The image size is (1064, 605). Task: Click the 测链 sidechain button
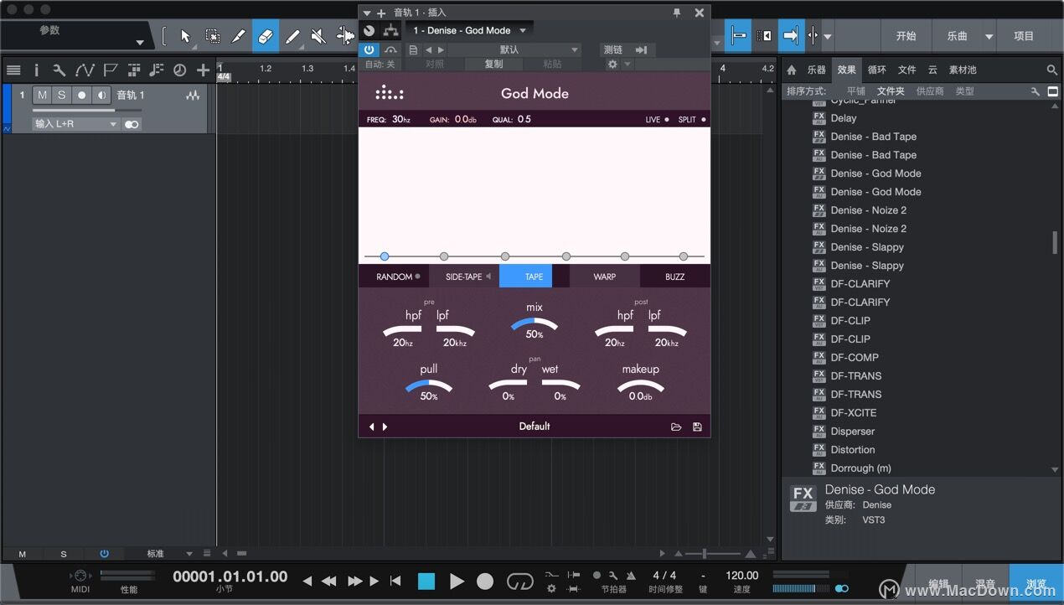tap(613, 50)
